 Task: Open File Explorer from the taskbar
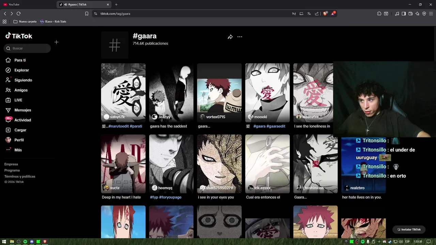[12, 242]
